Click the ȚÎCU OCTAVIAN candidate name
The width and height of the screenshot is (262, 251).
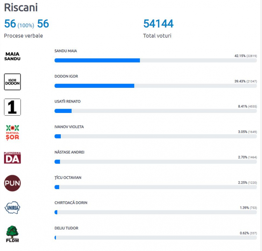tap(68, 178)
